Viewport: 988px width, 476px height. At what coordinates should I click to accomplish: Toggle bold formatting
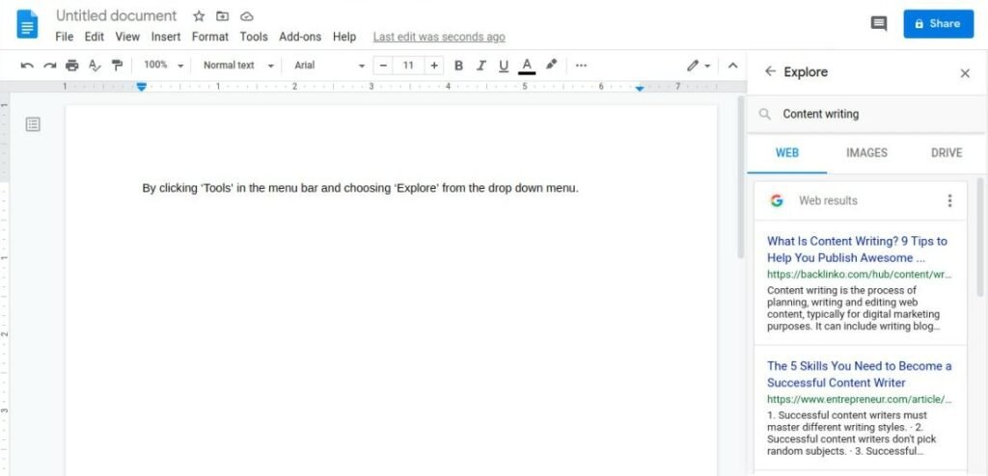click(x=458, y=66)
